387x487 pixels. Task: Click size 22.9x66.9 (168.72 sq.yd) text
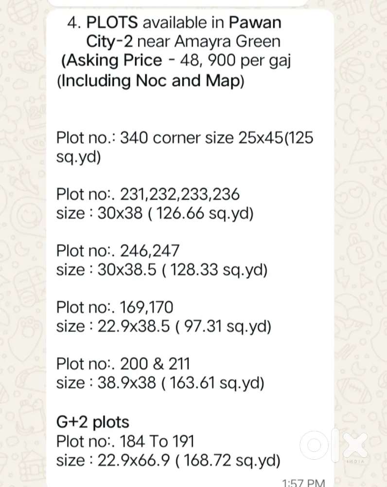pyautogui.click(x=168, y=460)
